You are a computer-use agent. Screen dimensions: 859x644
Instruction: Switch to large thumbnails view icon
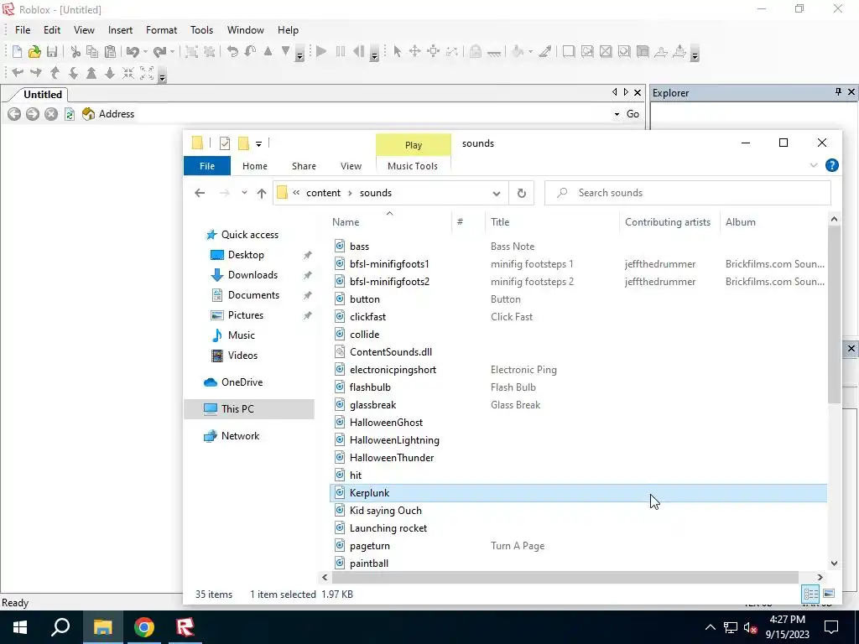pyautogui.click(x=829, y=594)
